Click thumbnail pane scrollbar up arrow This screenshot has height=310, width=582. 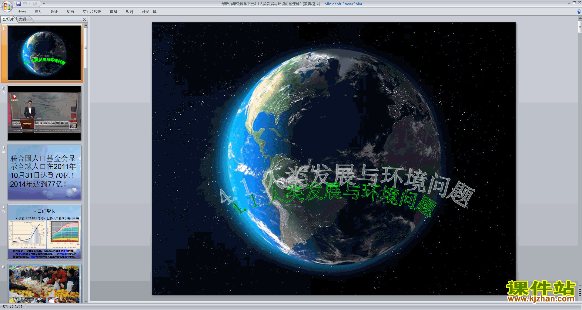(x=86, y=25)
